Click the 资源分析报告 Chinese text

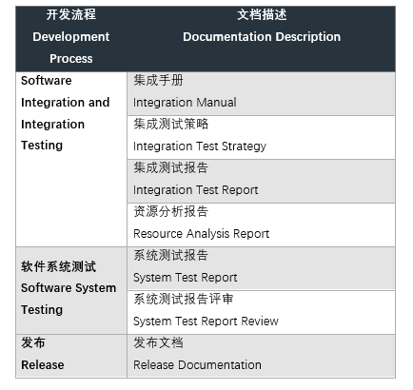pos(170,211)
